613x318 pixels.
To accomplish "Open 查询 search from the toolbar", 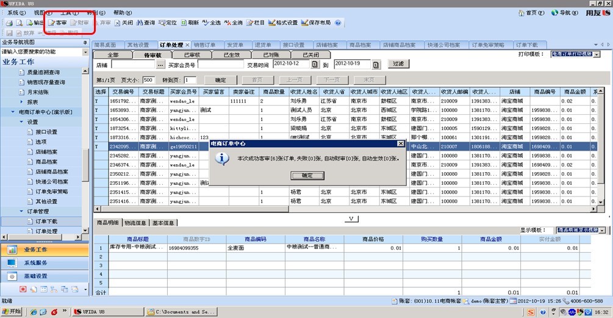I will (145, 23).
